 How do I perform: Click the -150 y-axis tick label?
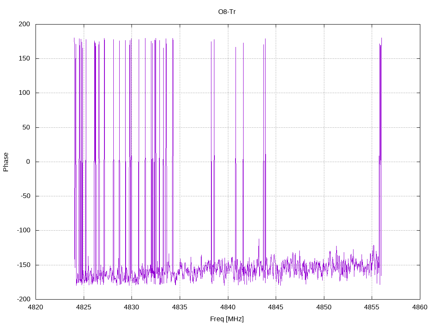coord(23,265)
